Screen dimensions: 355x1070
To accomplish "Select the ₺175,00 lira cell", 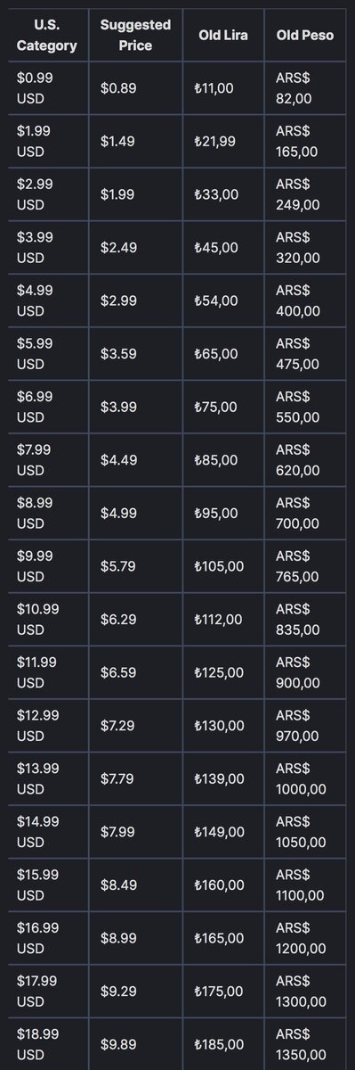I will tap(223, 992).
